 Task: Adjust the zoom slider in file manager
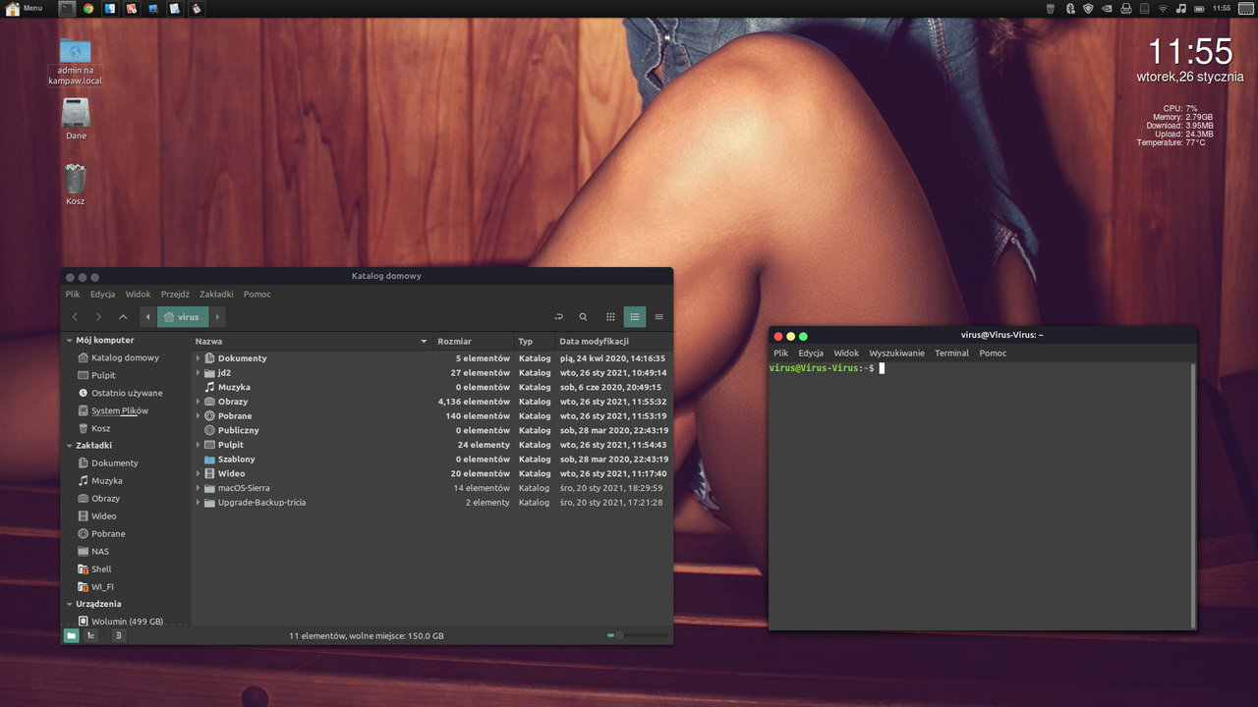(637, 635)
